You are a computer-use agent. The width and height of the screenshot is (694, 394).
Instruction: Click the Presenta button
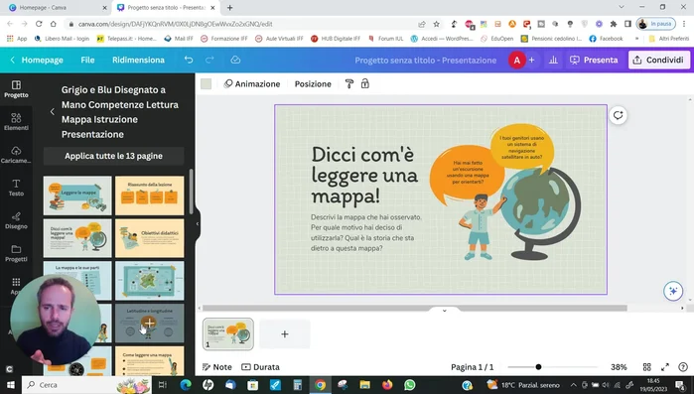pos(594,60)
